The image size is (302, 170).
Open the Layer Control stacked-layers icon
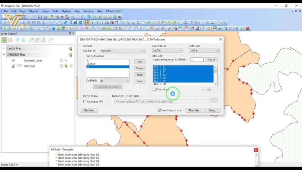tap(169, 23)
